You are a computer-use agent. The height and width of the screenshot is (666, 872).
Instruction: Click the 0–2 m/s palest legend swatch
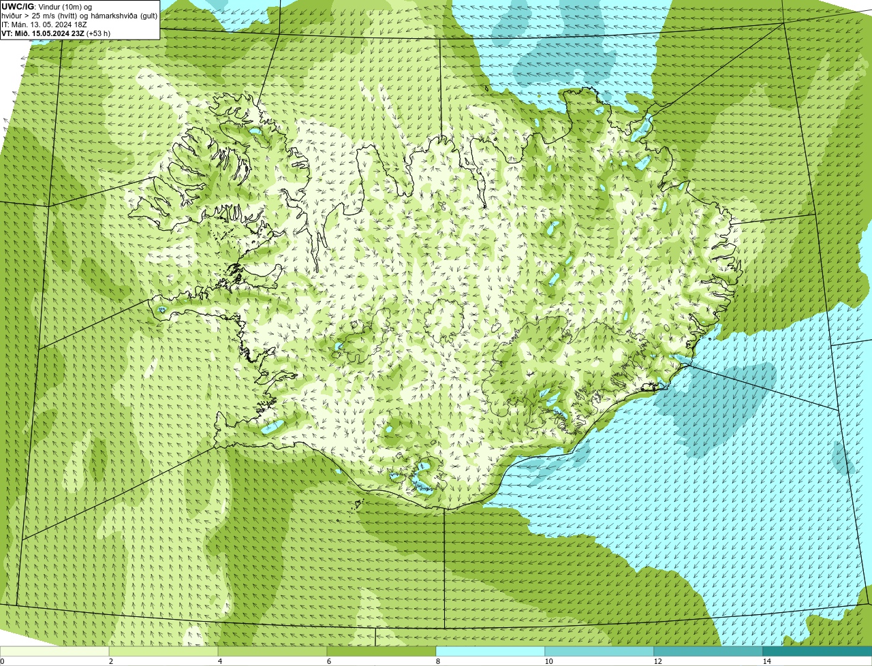[54, 651]
